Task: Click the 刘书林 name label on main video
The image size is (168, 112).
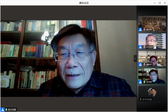Action: coord(12,110)
